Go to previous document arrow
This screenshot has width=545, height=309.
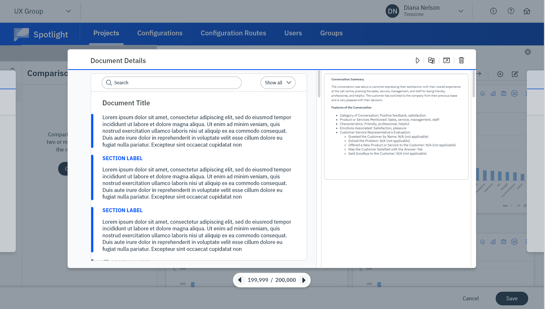pyautogui.click(x=240, y=280)
